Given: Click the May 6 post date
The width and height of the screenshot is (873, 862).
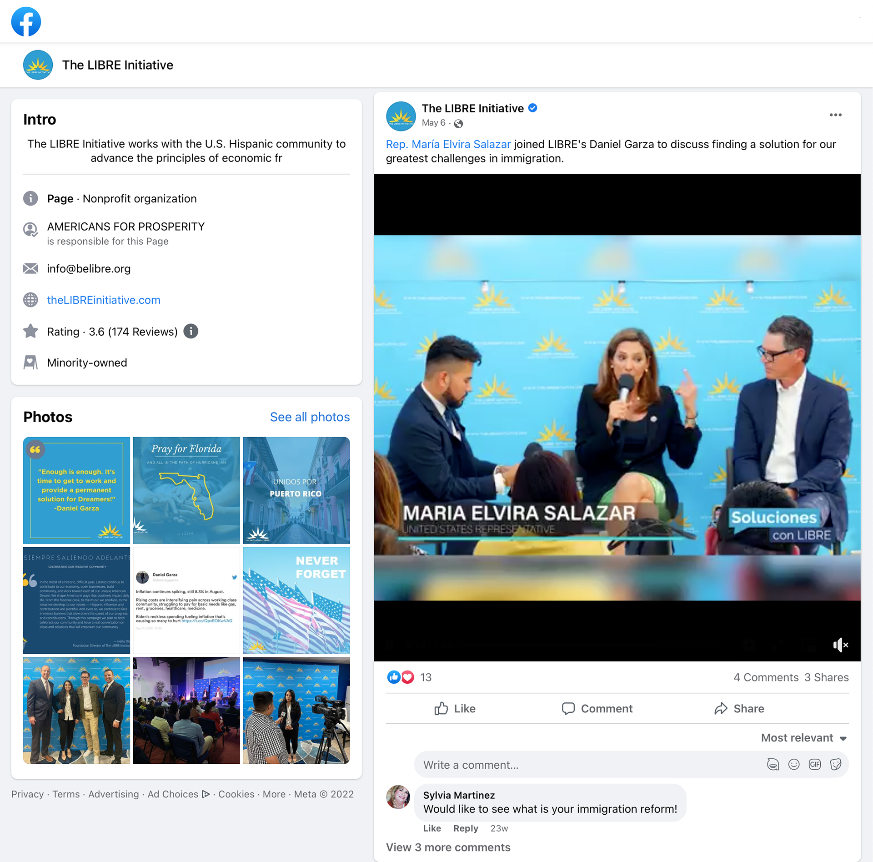Looking at the screenshot, I should tap(433, 123).
